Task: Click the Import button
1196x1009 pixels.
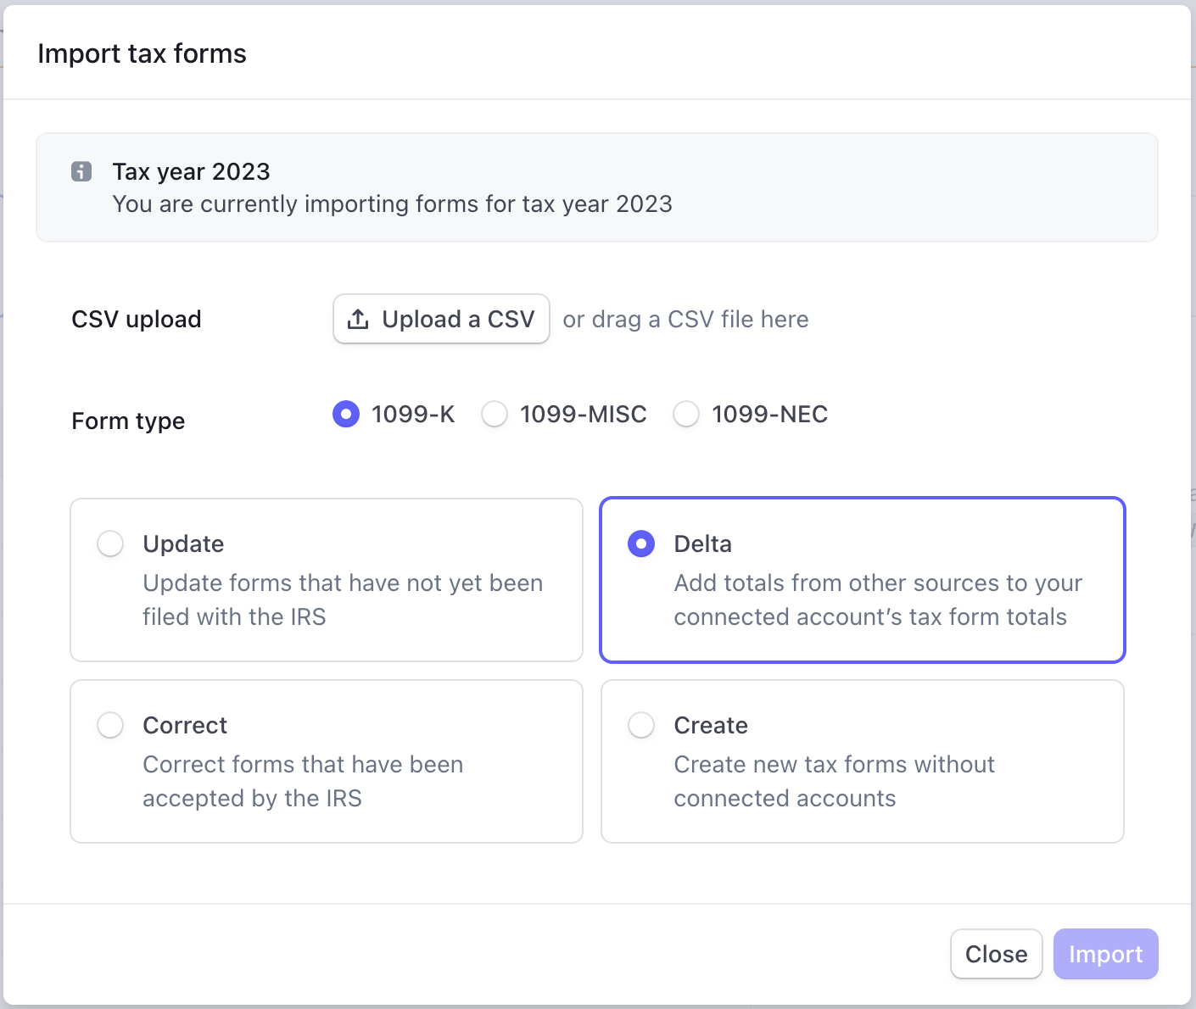Action: 1105,954
